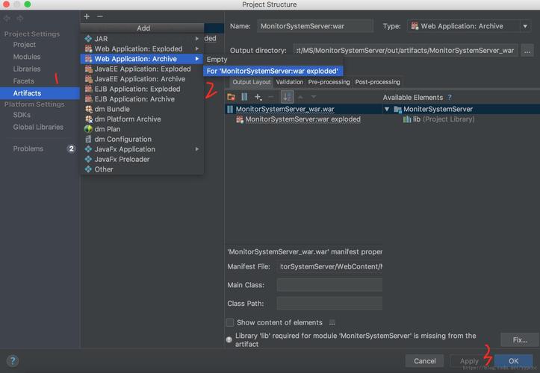Toggle sort elements by names and types
This screenshot has height=373, width=540.
click(x=288, y=97)
